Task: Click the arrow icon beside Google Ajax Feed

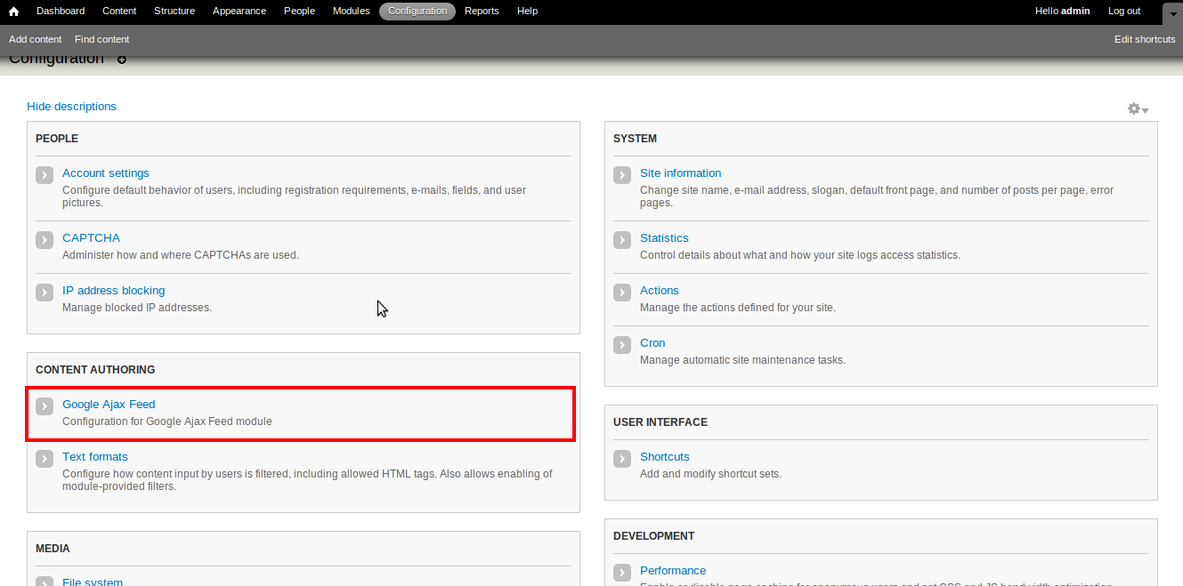Action: pos(45,406)
